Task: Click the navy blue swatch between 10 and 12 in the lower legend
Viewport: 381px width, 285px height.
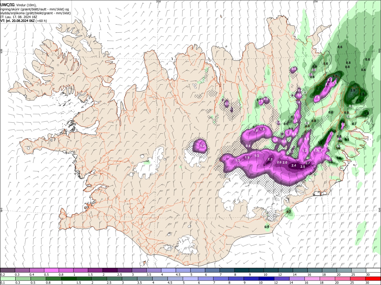Action: (266, 278)
